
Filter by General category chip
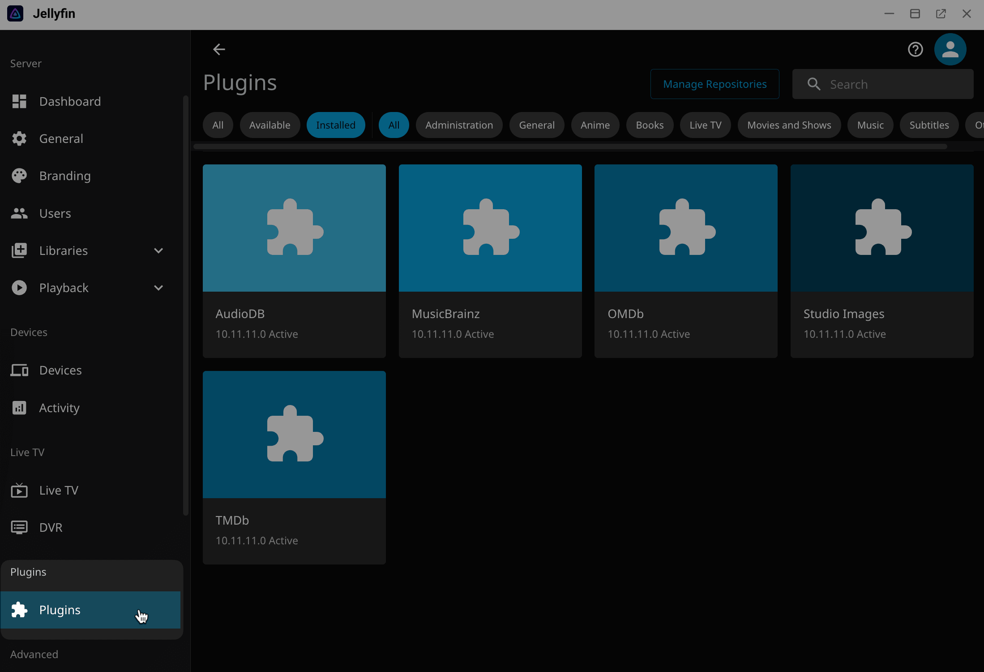tap(537, 125)
